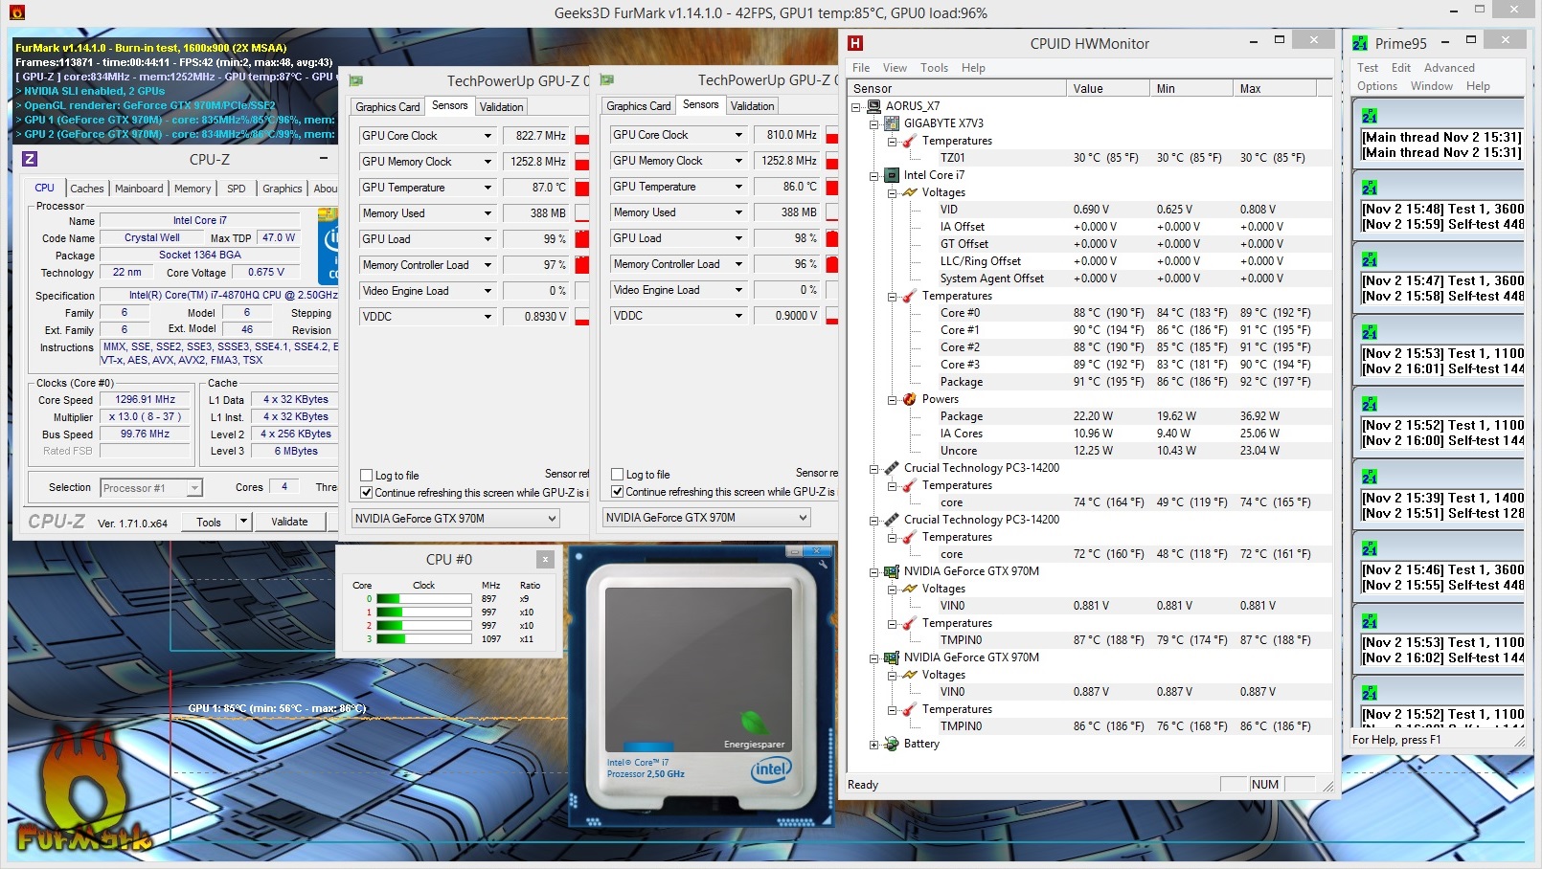Expand the Battery node in HWMonitor

click(873, 744)
